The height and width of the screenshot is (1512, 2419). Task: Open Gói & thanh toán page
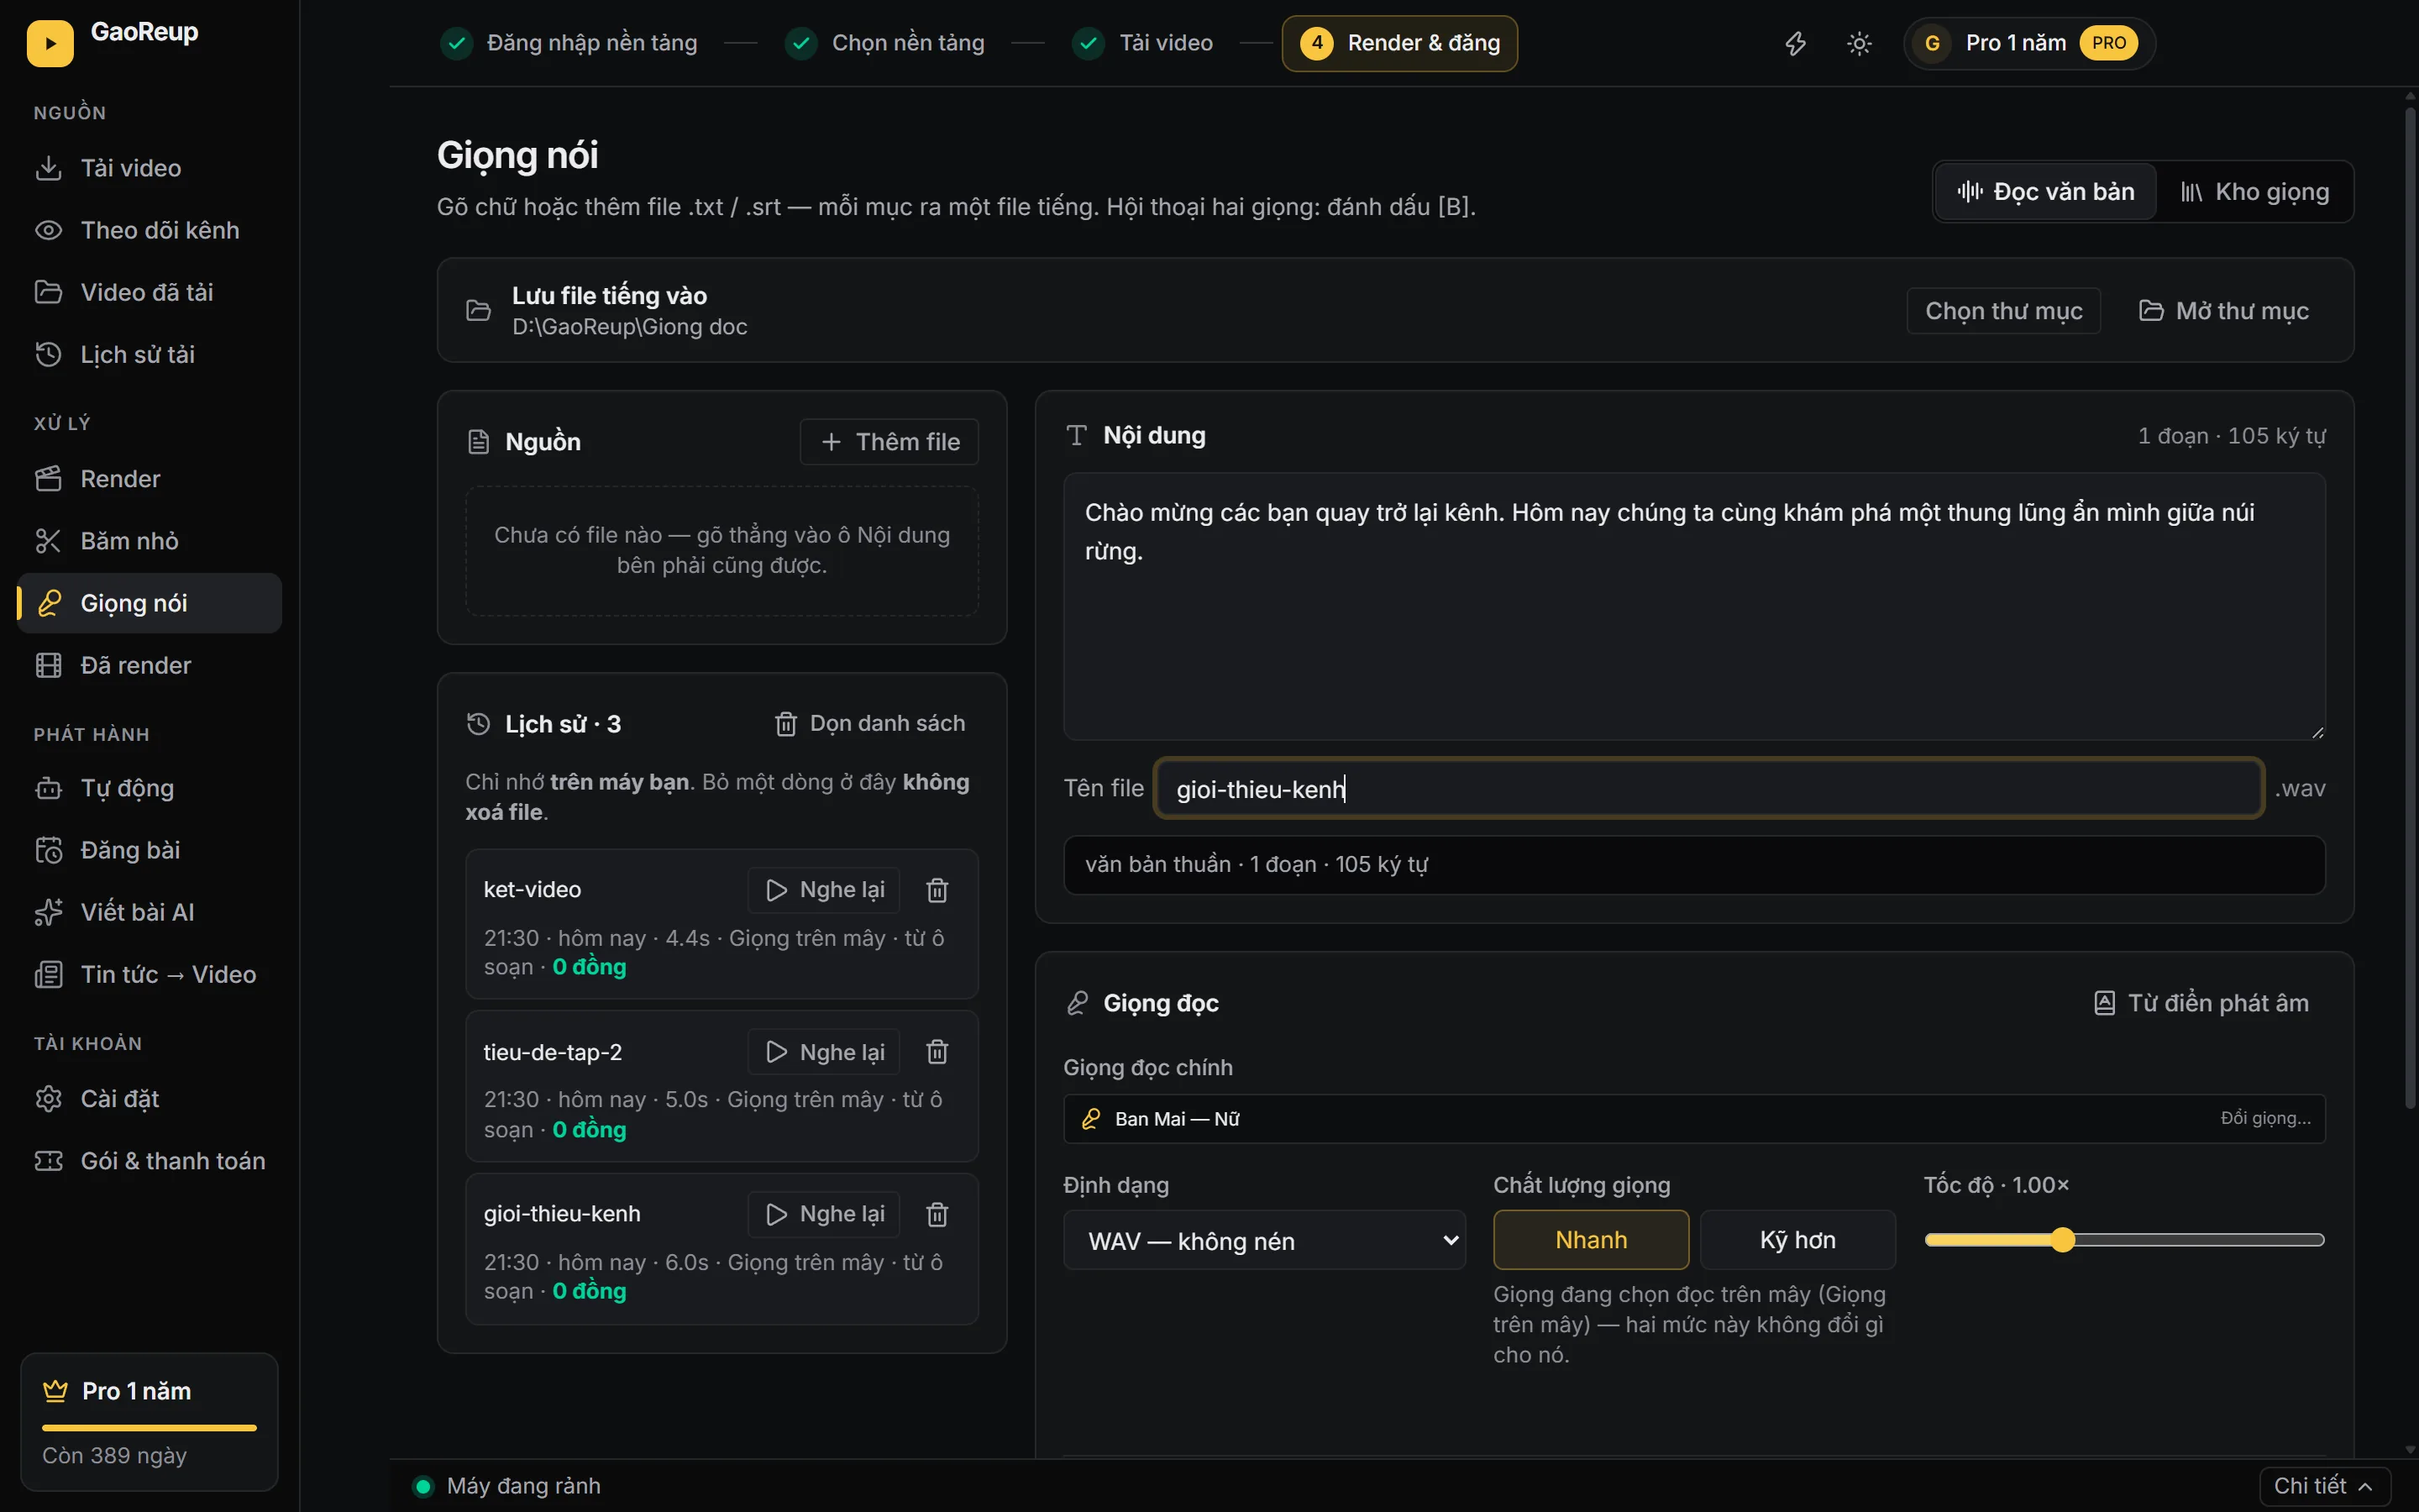[150, 1160]
